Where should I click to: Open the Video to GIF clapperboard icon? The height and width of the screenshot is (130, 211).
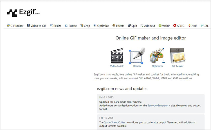117,56
